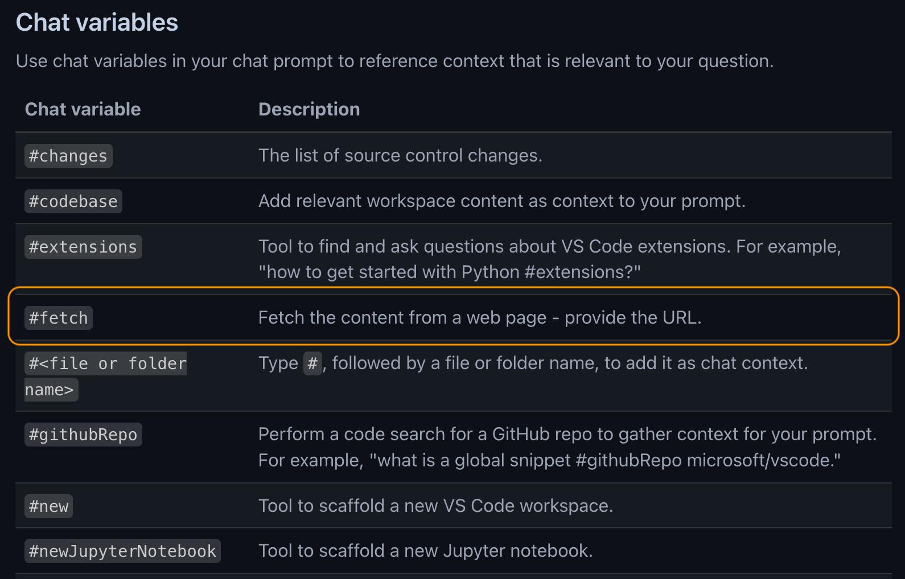
Task: Click "The list of source control changes" text
Action: [400, 155]
